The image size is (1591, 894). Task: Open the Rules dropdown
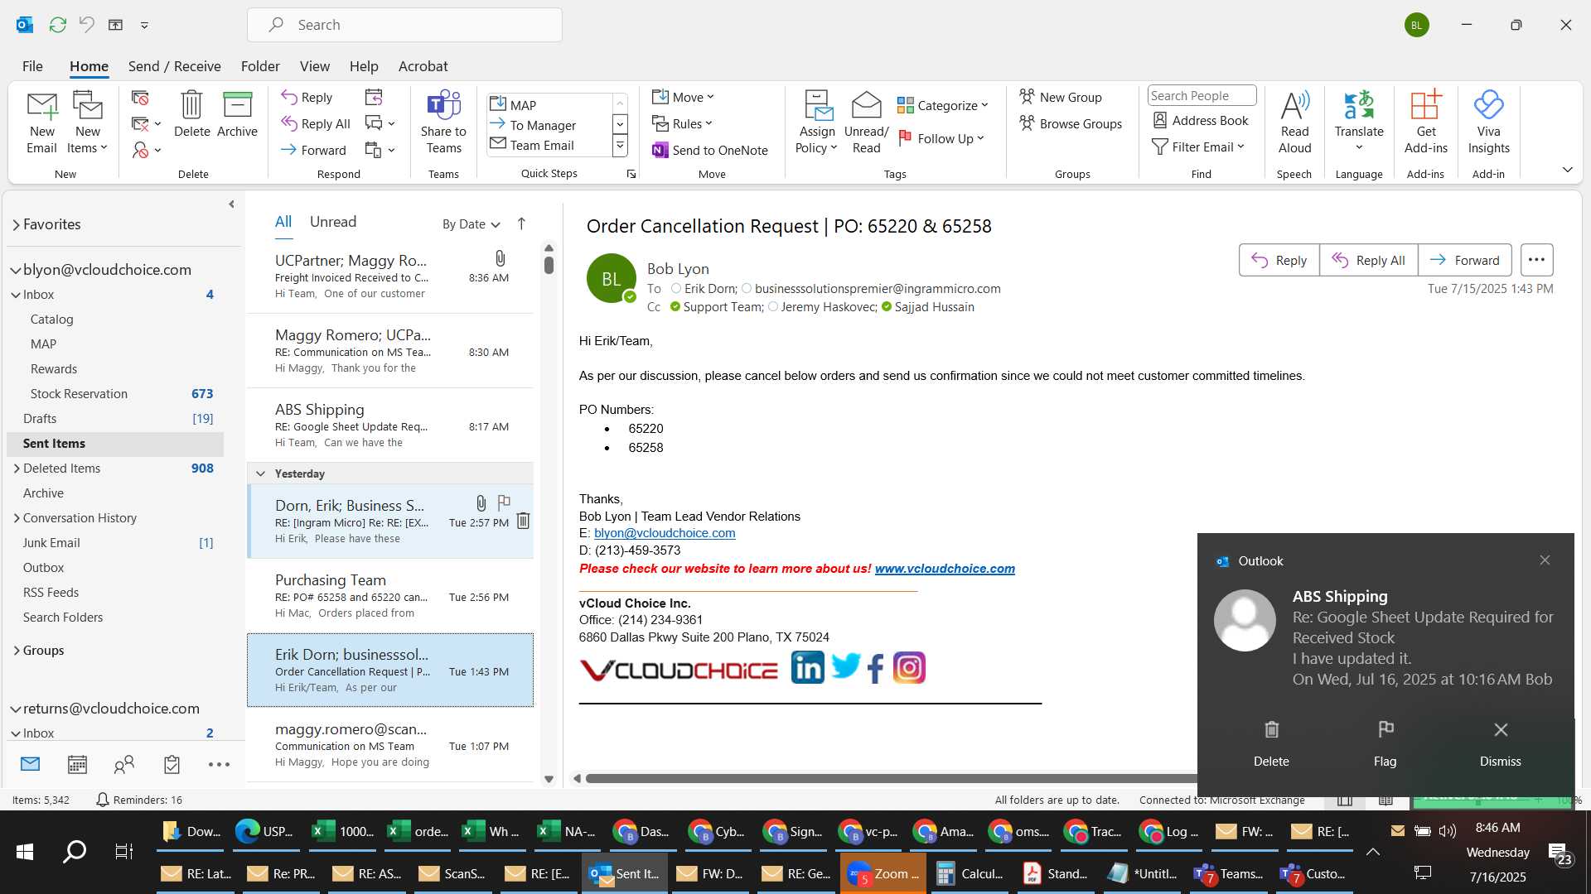[682, 123]
